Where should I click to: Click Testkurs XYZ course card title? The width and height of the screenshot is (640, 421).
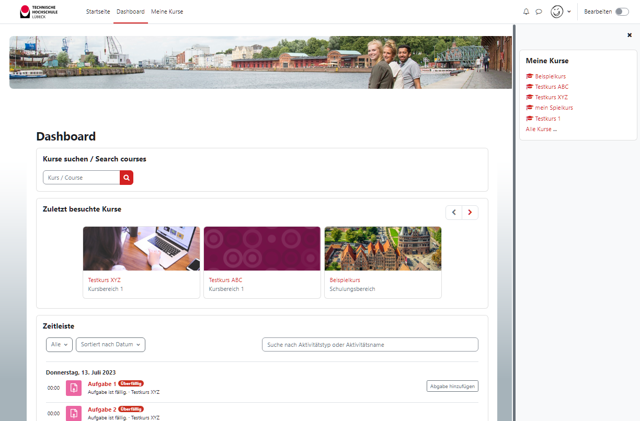(x=104, y=280)
